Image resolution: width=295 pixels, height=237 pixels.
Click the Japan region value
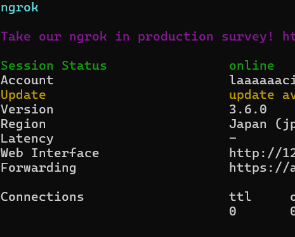click(x=262, y=124)
